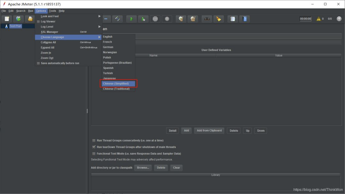This screenshot has width=345, height=194.
Task: Select Zoom Out menu entry
Action: click(x=68, y=58)
